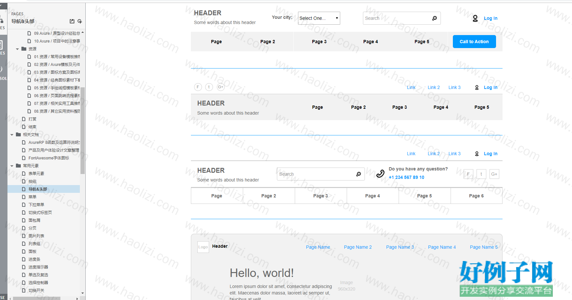Viewport: 572px width, 300px height.
Task: Click the Logo placeholder in the bottom header
Action: pyautogui.click(x=203, y=247)
